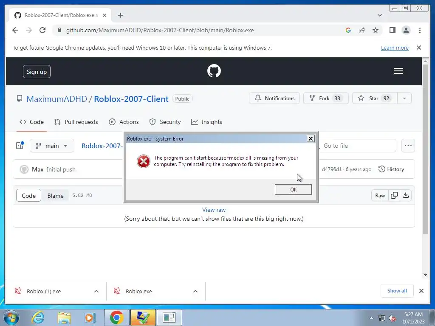Open the Security tab
Viewport: 435px width, 326px height.
click(165, 122)
